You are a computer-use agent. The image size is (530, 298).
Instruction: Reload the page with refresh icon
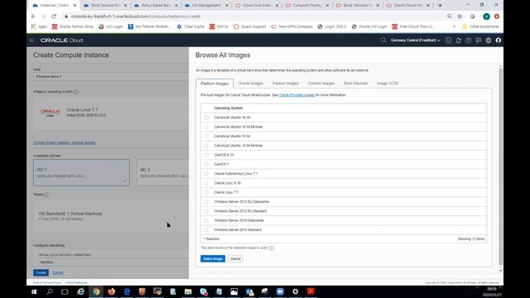(54, 17)
